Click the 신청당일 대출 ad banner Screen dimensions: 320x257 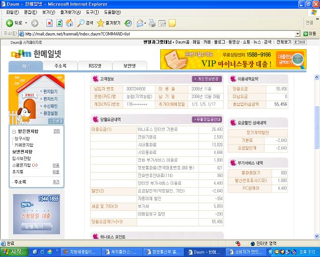point(36,214)
